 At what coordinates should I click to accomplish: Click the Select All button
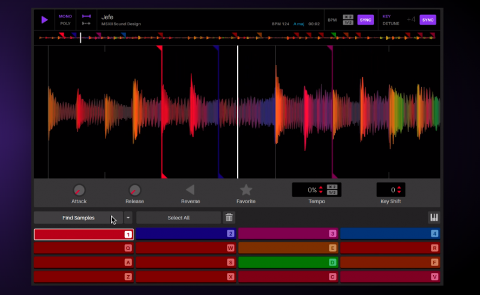click(x=178, y=218)
